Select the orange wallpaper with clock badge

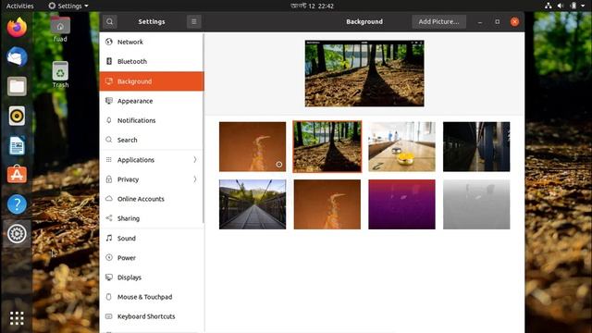point(253,146)
